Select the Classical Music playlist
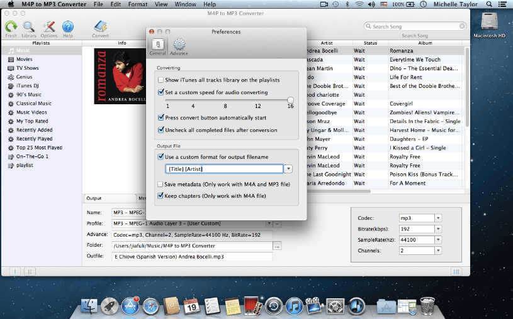 coord(41,103)
